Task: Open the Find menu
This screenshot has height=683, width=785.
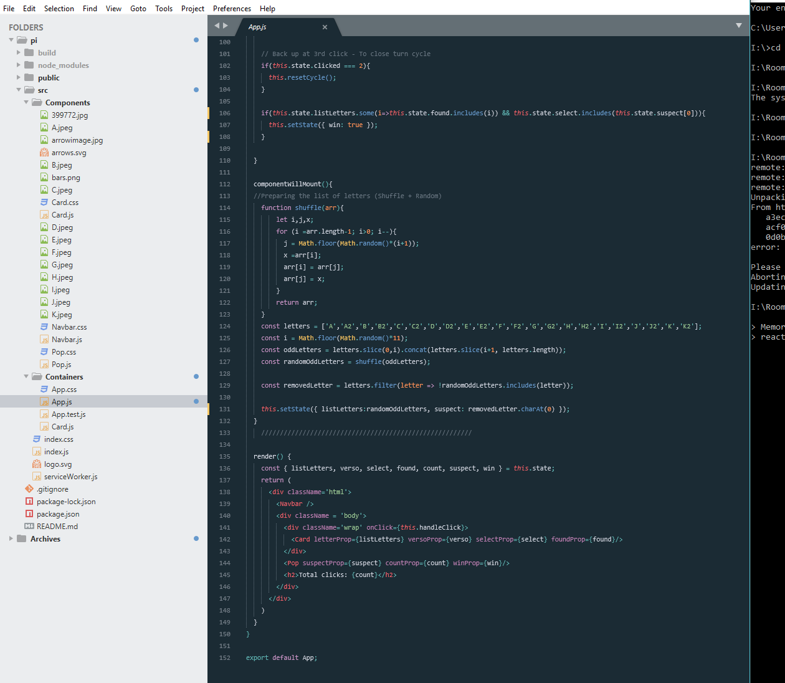Action: pos(90,8)
